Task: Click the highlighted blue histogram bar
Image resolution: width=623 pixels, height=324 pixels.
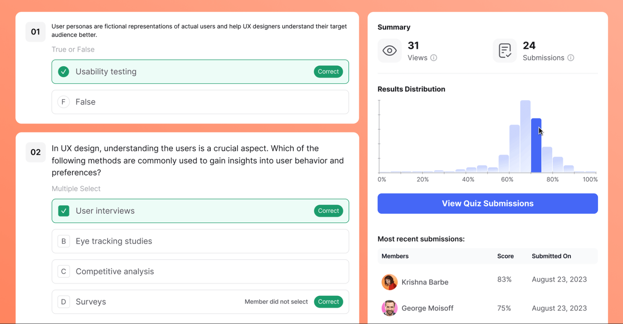Action: 537,146
